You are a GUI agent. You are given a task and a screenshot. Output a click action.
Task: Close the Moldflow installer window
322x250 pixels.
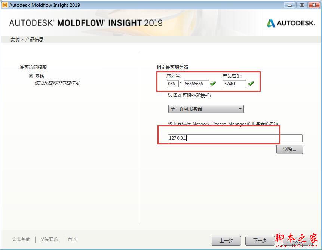(314, 5)
